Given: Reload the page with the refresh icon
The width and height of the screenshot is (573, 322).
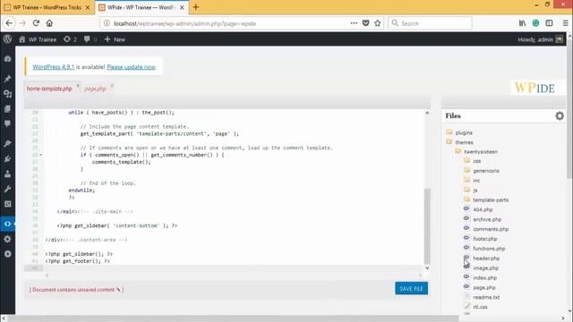Looking at the screenshot, I should click(x=36, y=23).
